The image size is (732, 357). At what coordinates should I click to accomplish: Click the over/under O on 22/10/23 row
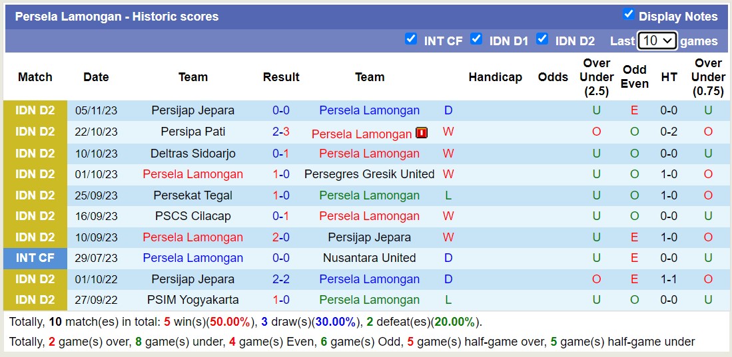click(597, 132)
